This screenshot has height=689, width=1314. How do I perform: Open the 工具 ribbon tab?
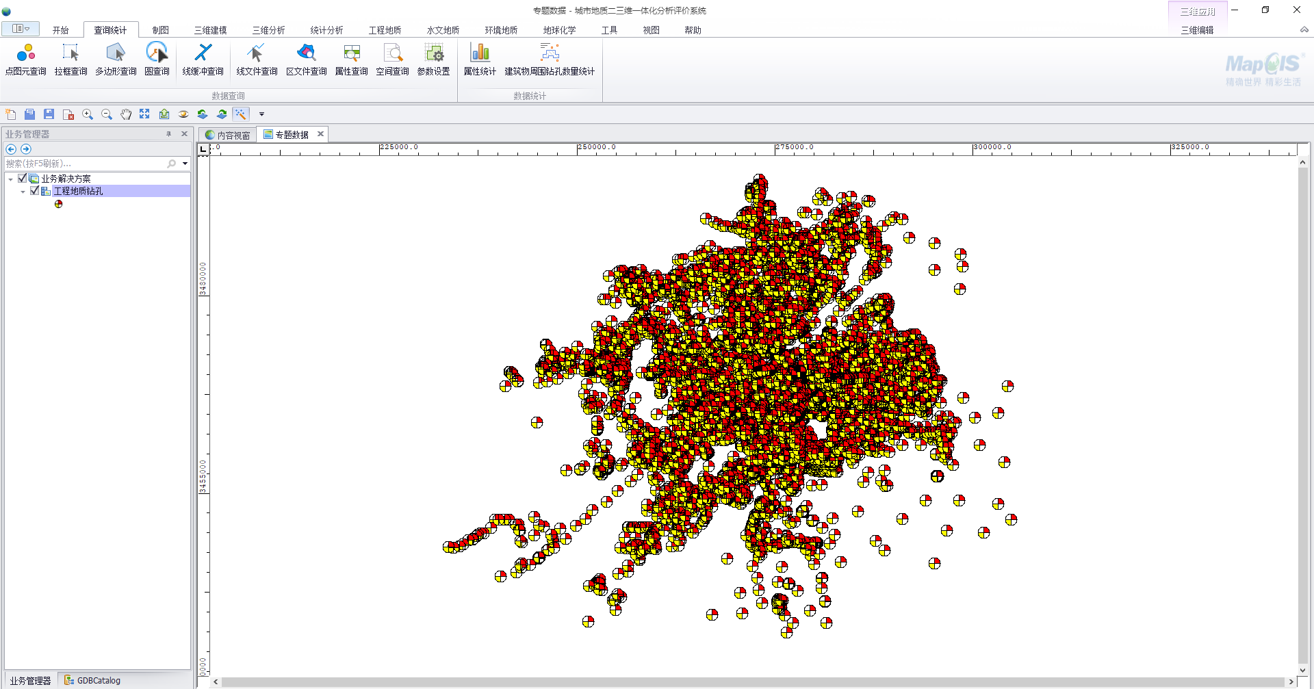pyautogui.click(x=609, y=30)
